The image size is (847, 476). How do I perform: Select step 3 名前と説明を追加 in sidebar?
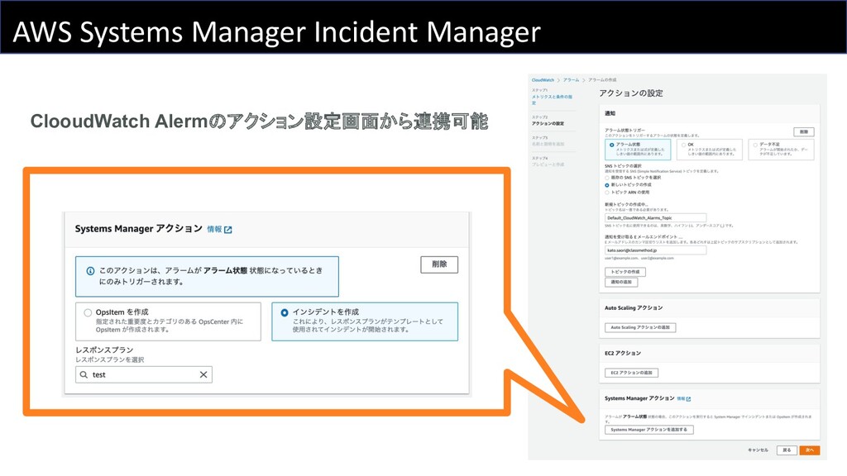548,144
